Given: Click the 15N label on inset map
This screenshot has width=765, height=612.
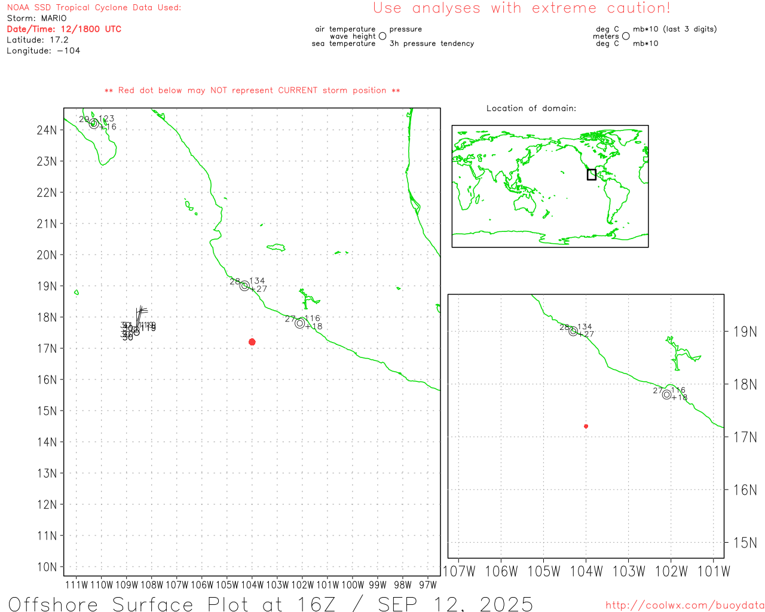Looking at the screenshot, I should coord(745,543).
